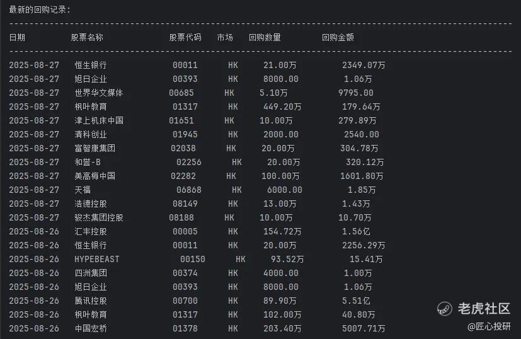Click the 回购数量 column header
521x339 pixels.
click(x=265, y=37)
